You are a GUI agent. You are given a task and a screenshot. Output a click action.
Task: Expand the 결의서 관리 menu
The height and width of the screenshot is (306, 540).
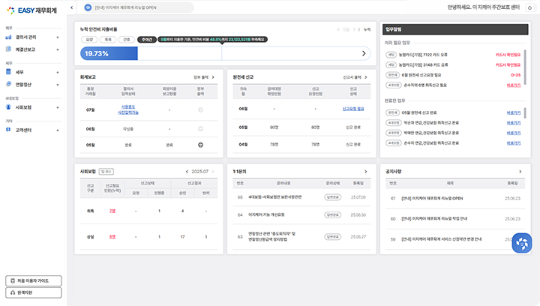tap(58, 37)
